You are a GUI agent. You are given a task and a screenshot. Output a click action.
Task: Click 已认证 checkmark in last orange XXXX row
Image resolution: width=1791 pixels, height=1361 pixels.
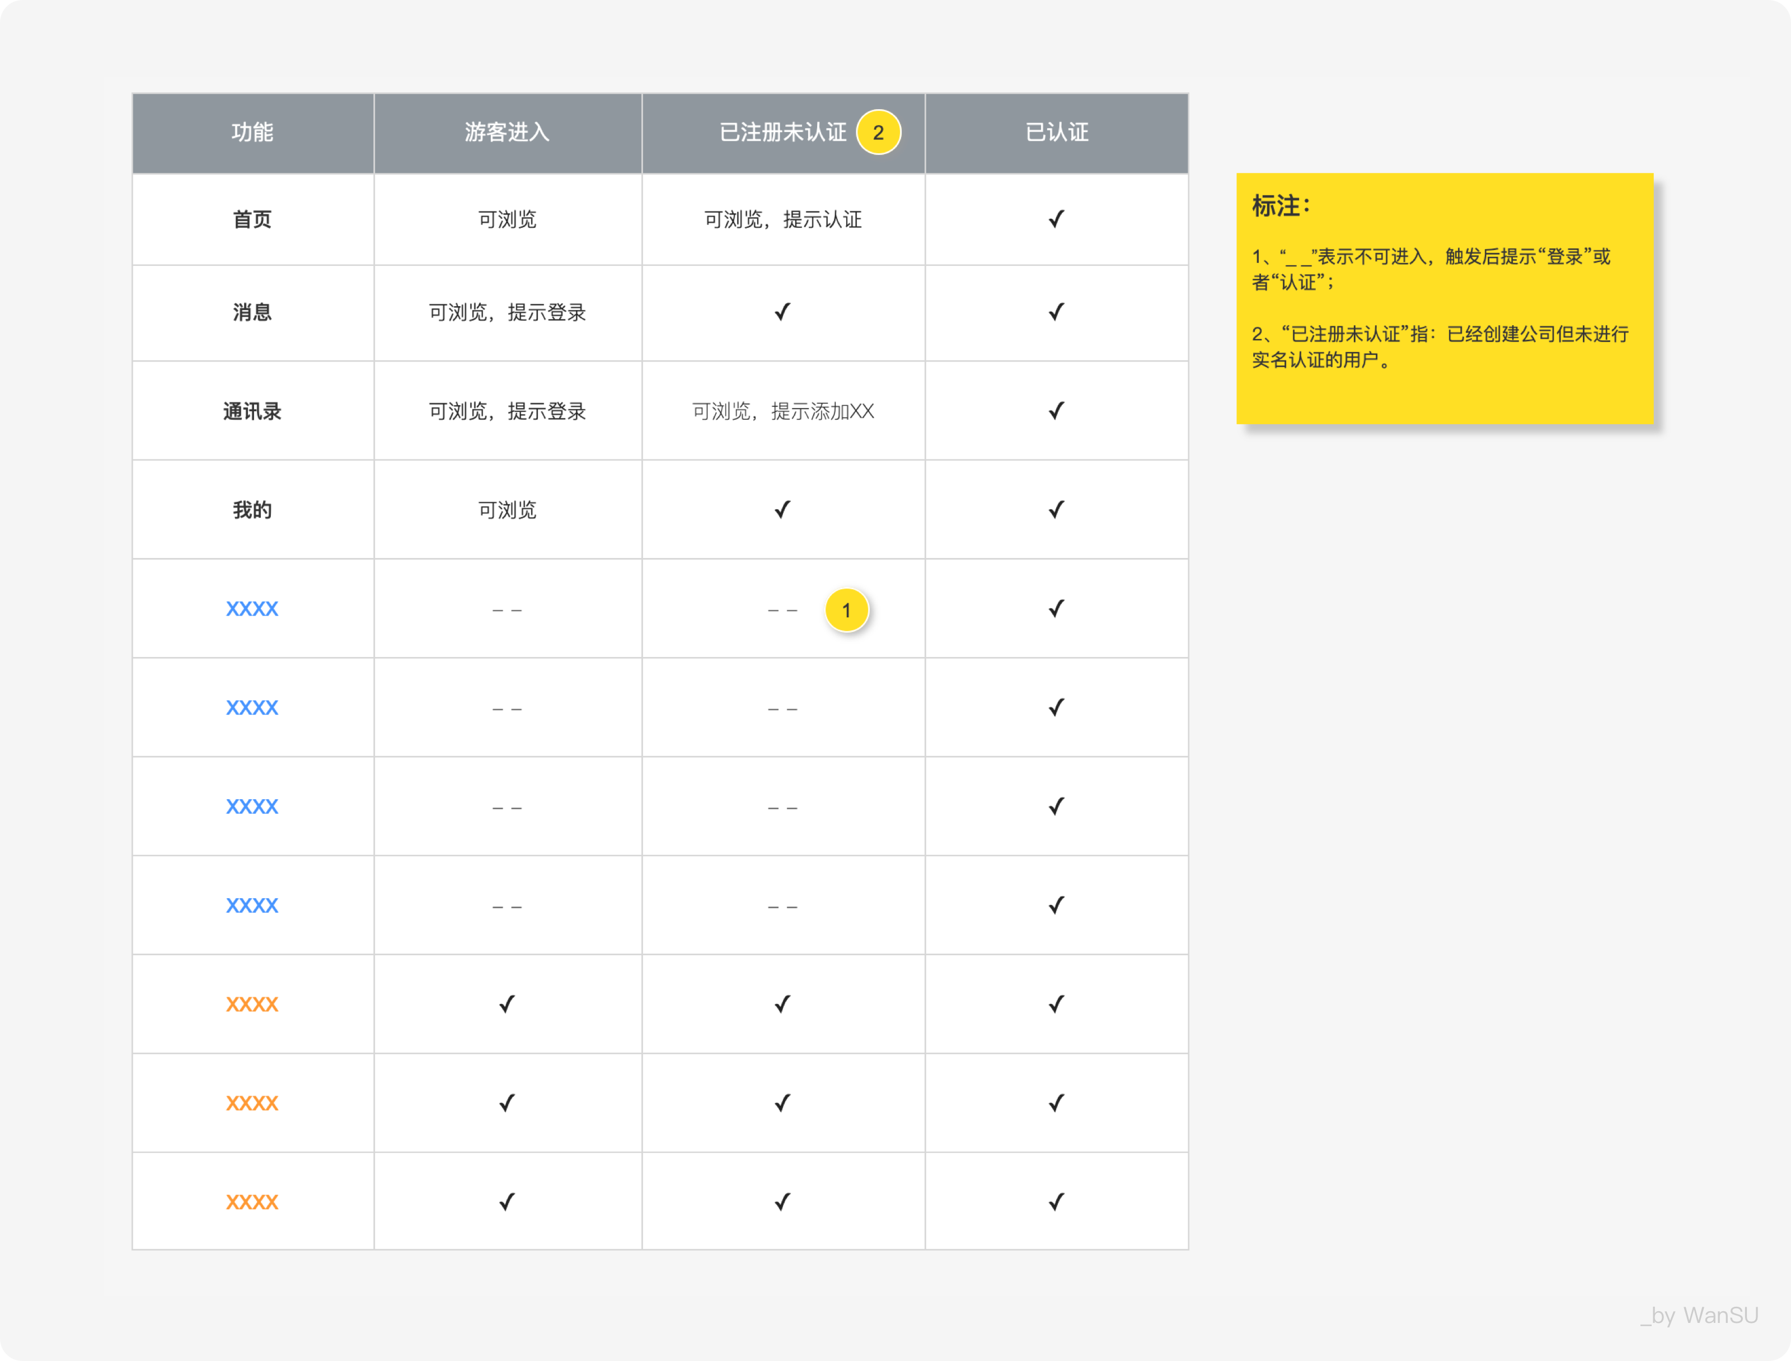(x=1056, y=1202)
